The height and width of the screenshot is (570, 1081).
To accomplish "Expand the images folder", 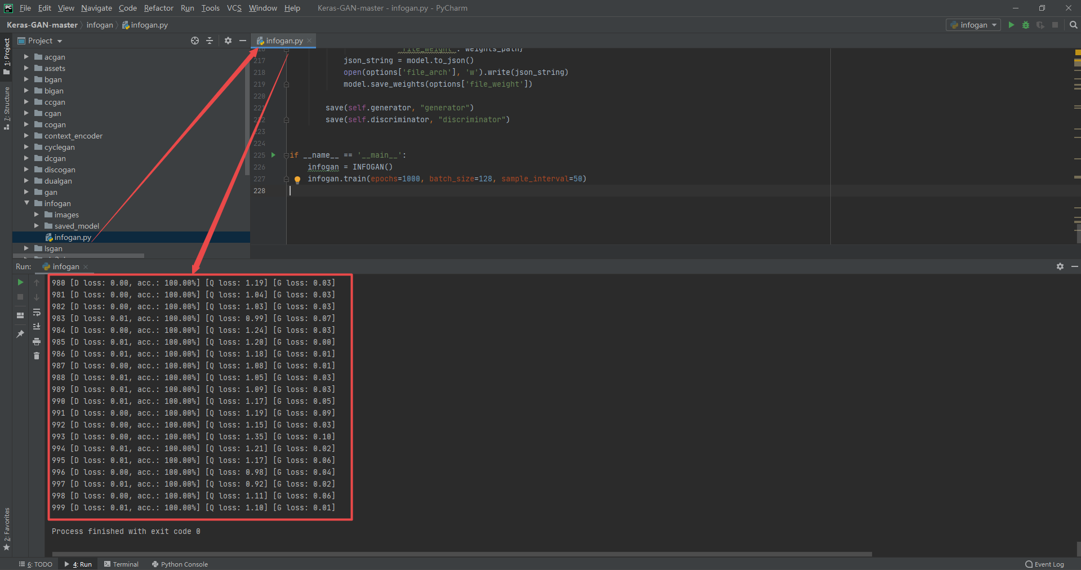I will [36, 215].
